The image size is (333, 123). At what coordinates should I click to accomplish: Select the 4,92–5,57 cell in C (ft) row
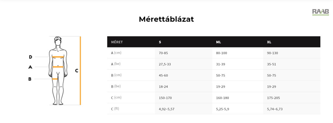point(167,109)
